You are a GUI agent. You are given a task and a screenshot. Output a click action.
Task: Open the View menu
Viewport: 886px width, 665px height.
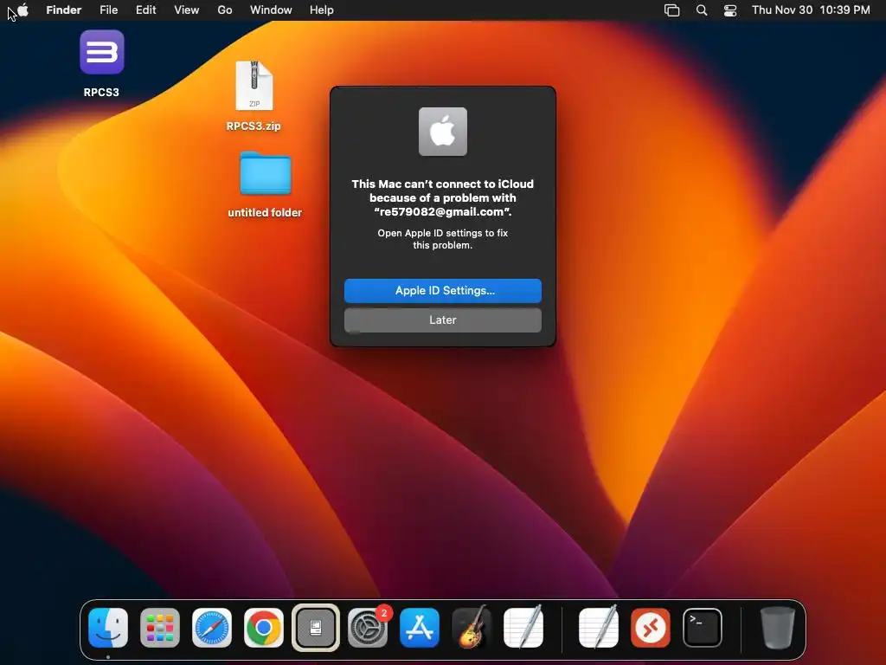coord(187,10)
